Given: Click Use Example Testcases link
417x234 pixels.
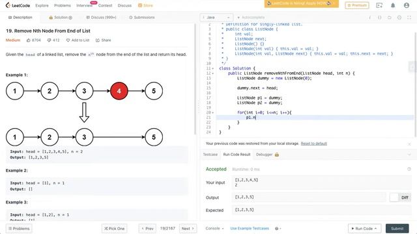Looking at the screenshot, I should pos(250,228).
